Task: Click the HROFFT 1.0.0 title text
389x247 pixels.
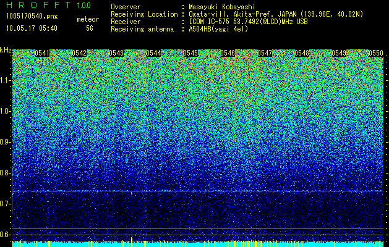Action: [x=49, y=5]
